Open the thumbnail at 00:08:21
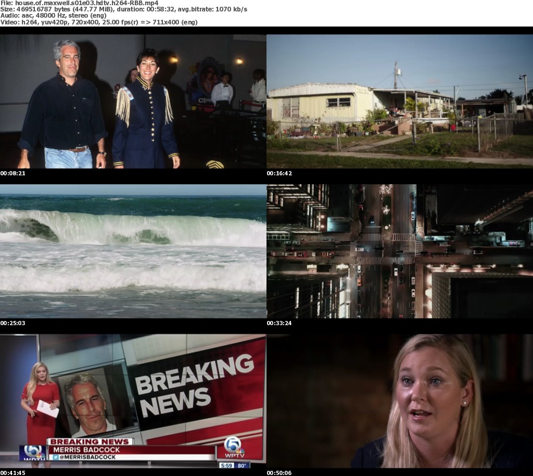Screen dimensions: 533x476 coord(133,101)
